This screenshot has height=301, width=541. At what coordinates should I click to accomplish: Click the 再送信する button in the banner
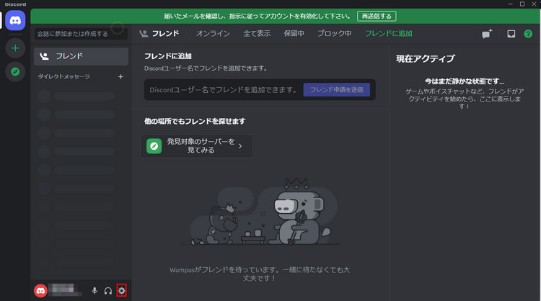377,16
